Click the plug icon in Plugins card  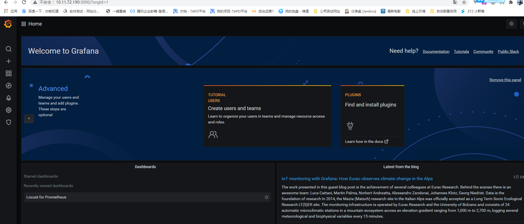(x=350, y=126)
